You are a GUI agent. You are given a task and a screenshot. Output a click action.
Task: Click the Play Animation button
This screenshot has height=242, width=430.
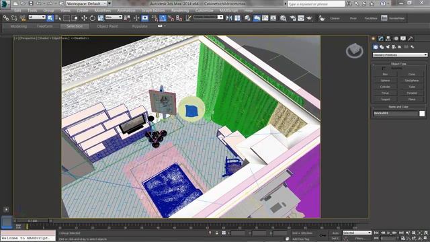[x=389, y=233]
